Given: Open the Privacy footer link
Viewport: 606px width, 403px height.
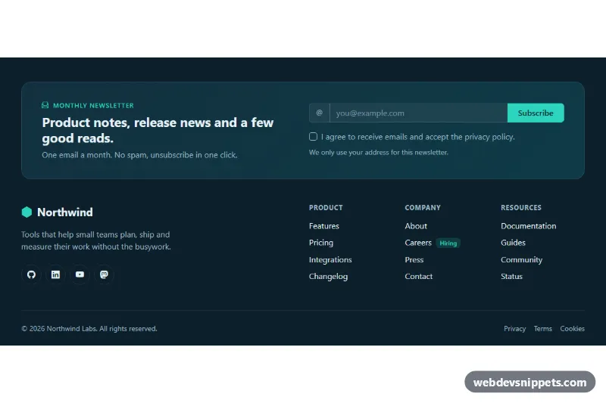Looking at the screenshot, I should pyautogui.click(x=515, y=329).
